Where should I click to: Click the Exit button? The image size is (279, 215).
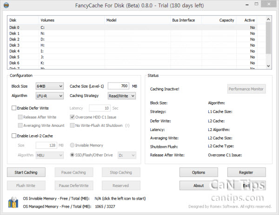[x=246, y=186]
